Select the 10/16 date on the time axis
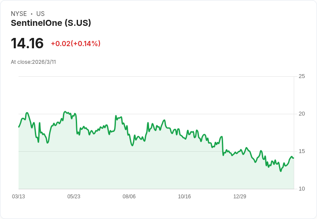 184,197
